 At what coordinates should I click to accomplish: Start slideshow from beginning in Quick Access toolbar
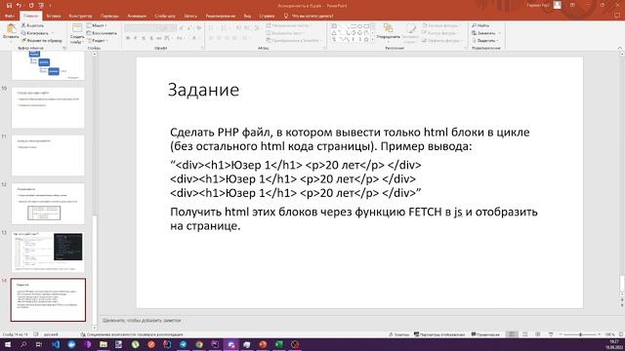coord(41,5)
